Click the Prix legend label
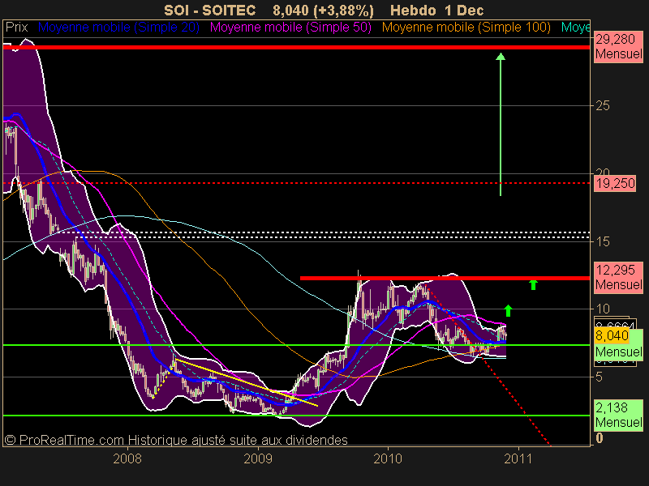 16,28
